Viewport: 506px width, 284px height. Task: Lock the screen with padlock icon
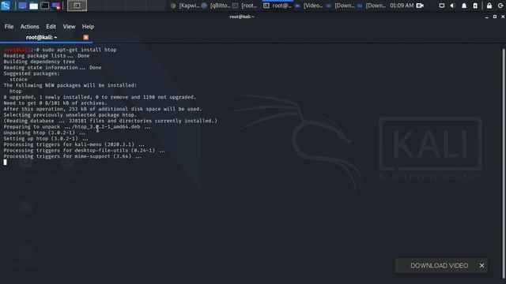489,6
